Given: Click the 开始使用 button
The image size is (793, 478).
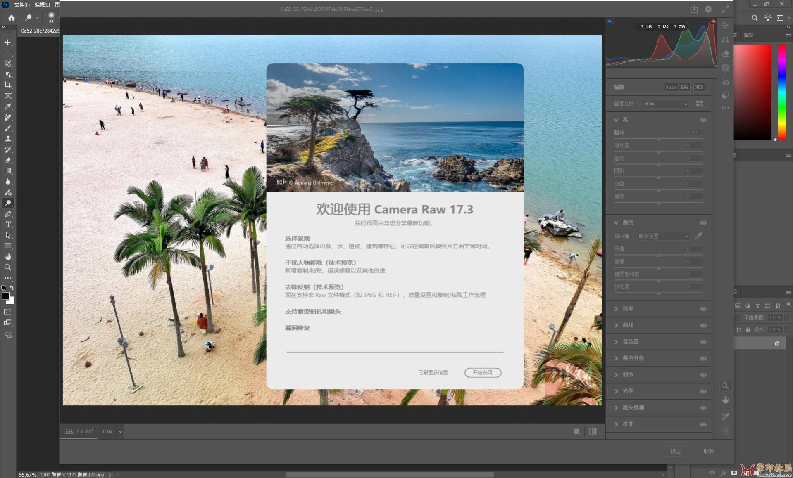Looking at the screenshot, I should (483, 372).
